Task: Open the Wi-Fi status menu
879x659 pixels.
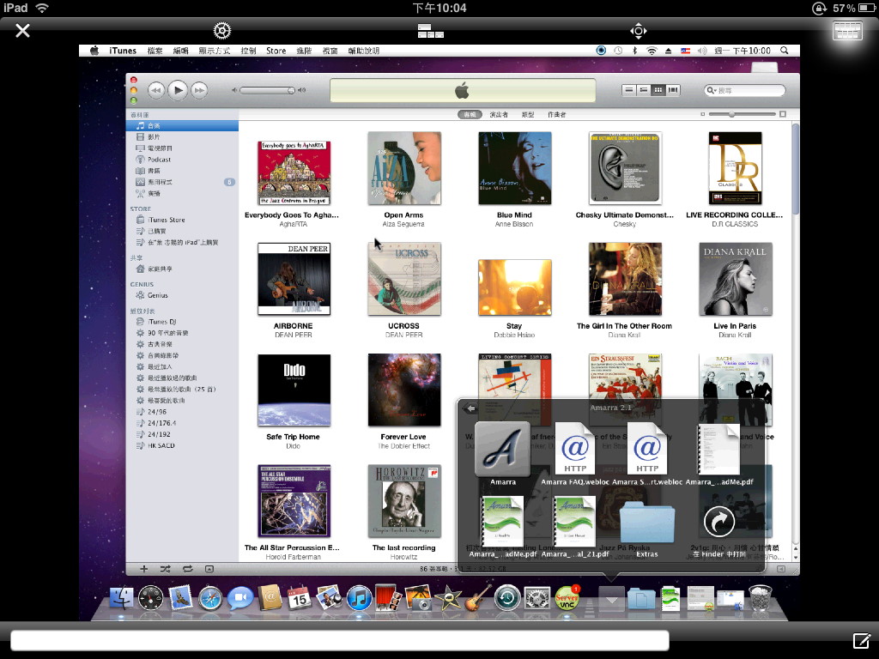Action: (x=652, y=51)
